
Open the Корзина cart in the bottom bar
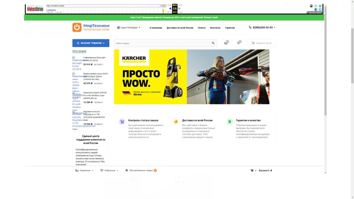point(261,170)
